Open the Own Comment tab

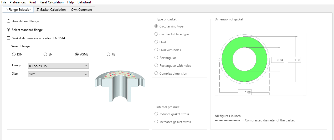click(x=81, y=10)
